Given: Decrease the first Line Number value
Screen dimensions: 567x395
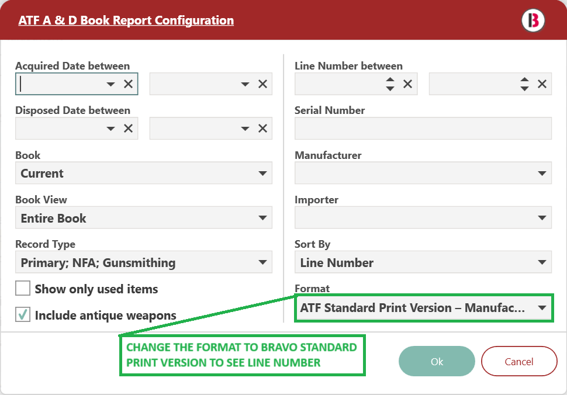Looking at the screenshot, I should click(390, 89).
